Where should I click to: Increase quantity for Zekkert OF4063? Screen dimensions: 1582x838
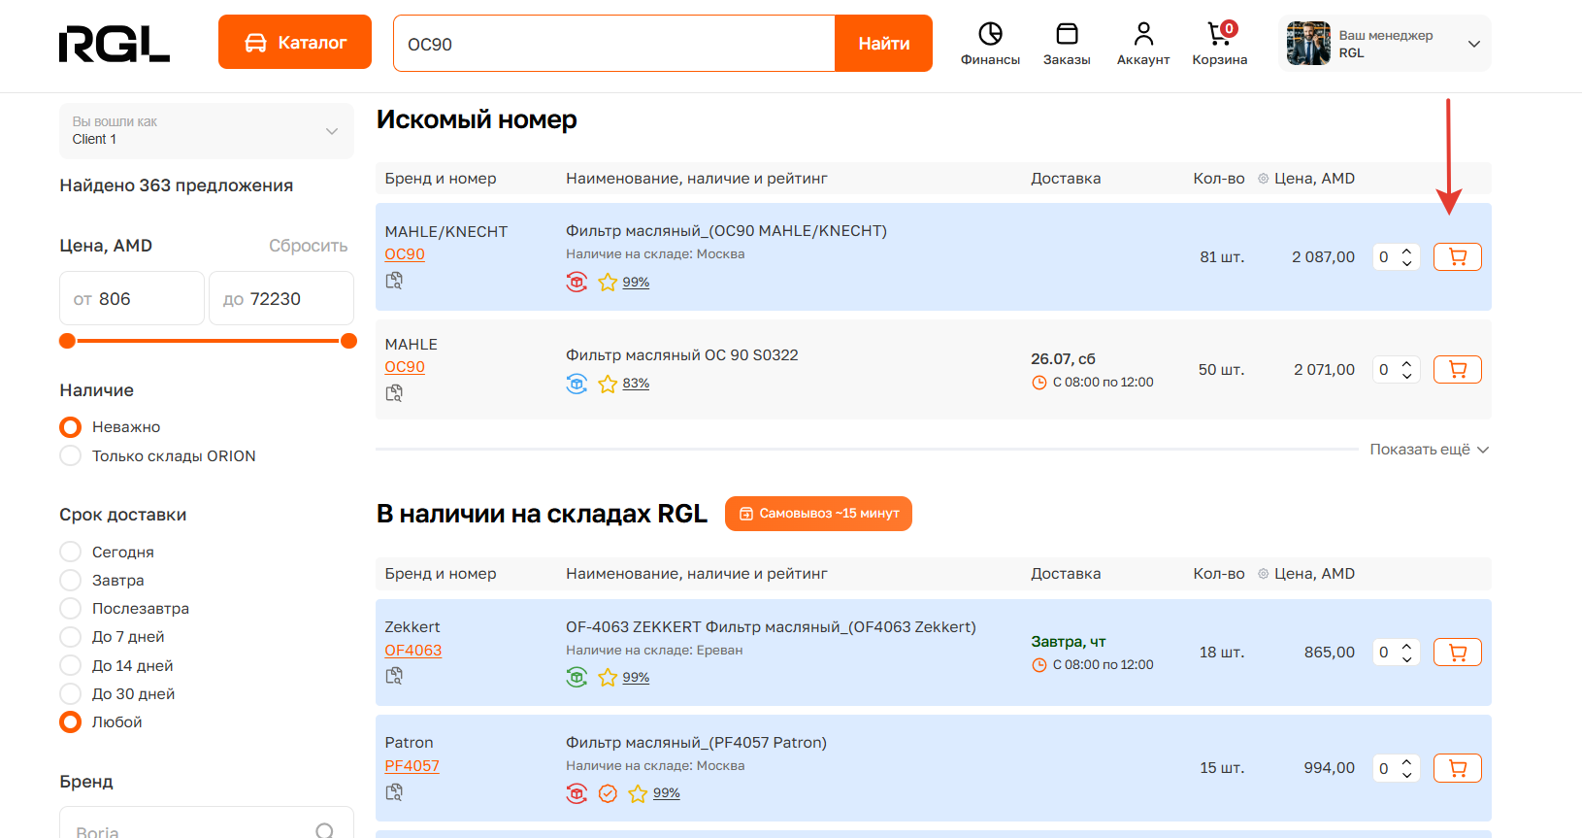point(1406,646)
